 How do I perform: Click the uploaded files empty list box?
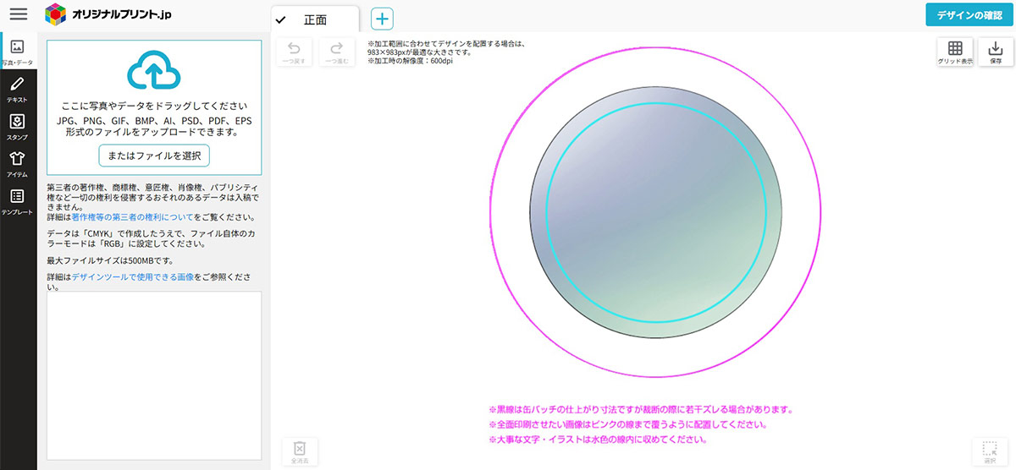tap(154, 375)
